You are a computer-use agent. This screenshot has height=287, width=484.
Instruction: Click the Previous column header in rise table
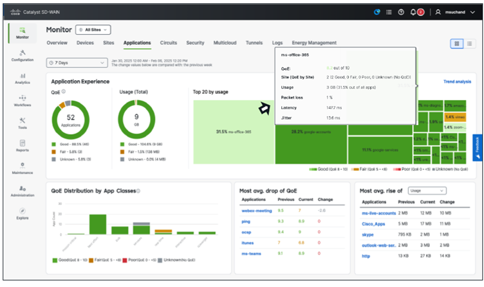coord(406,202)
